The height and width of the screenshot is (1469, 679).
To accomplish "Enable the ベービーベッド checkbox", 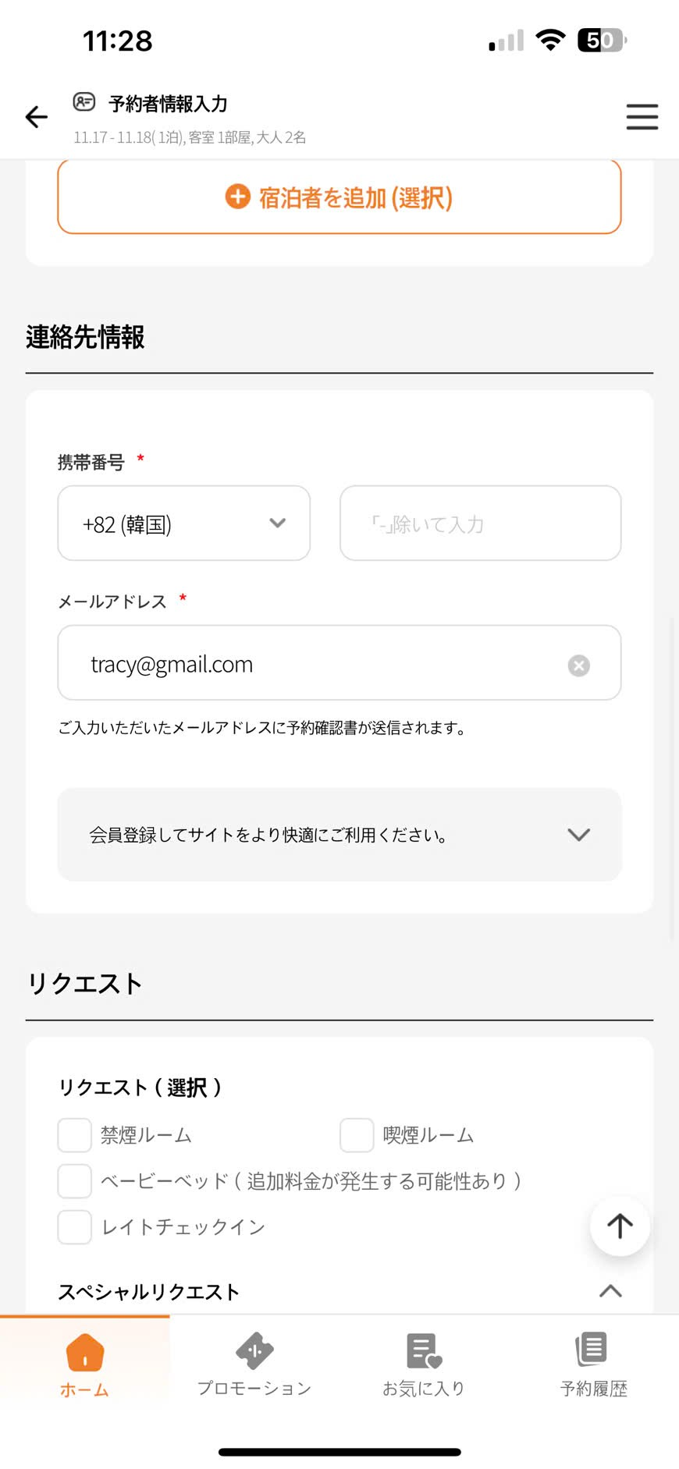I will click(x=75, y=1181).
